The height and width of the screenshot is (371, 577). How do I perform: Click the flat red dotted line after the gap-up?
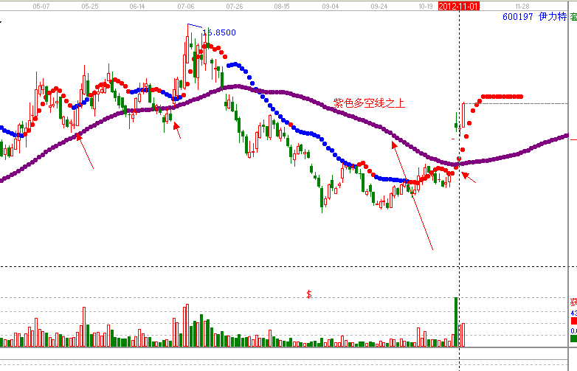502,97
